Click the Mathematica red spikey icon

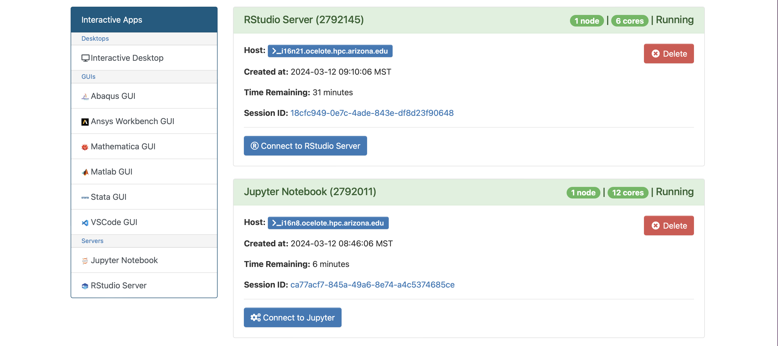(85, 147)
